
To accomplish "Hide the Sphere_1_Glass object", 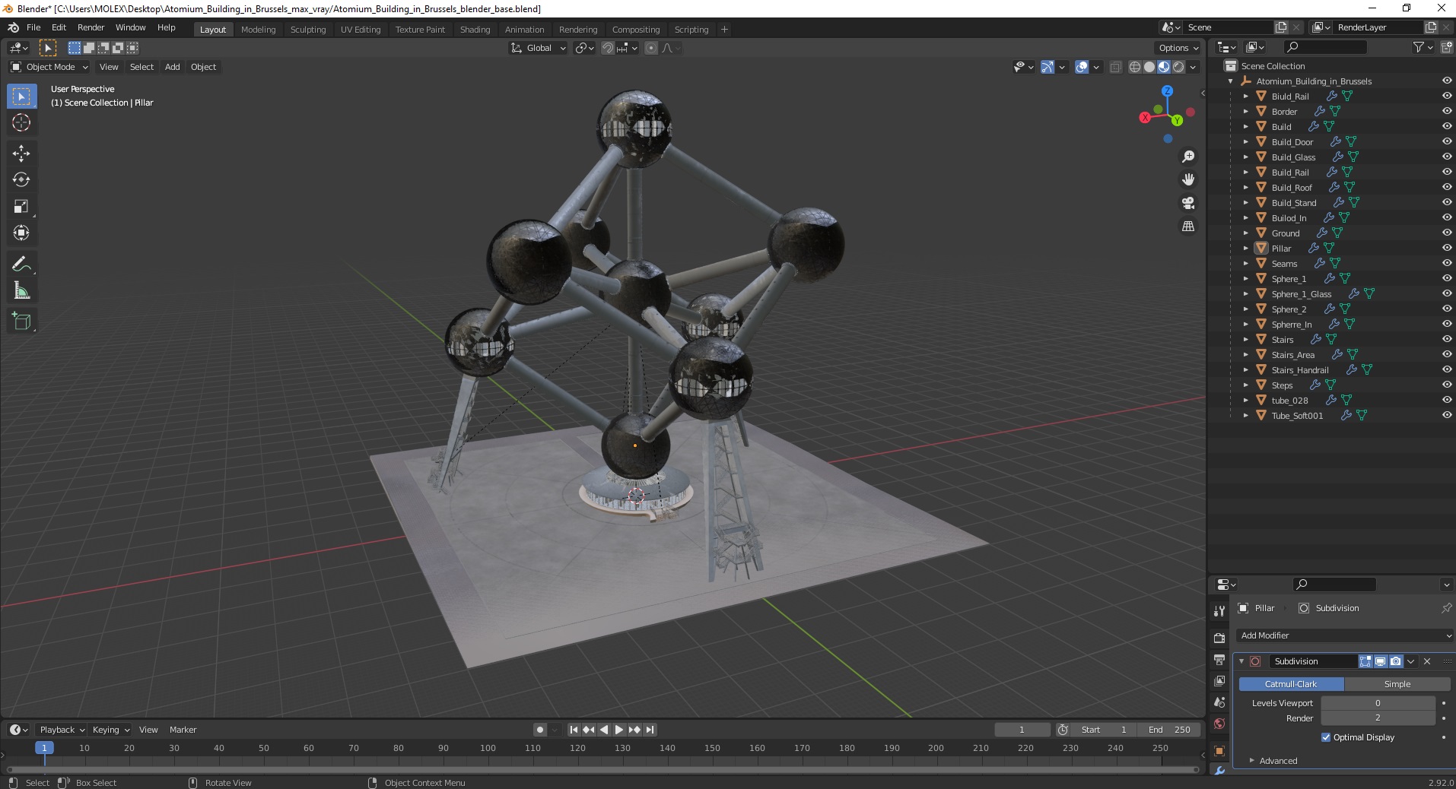I will [x=1447, y=293].
